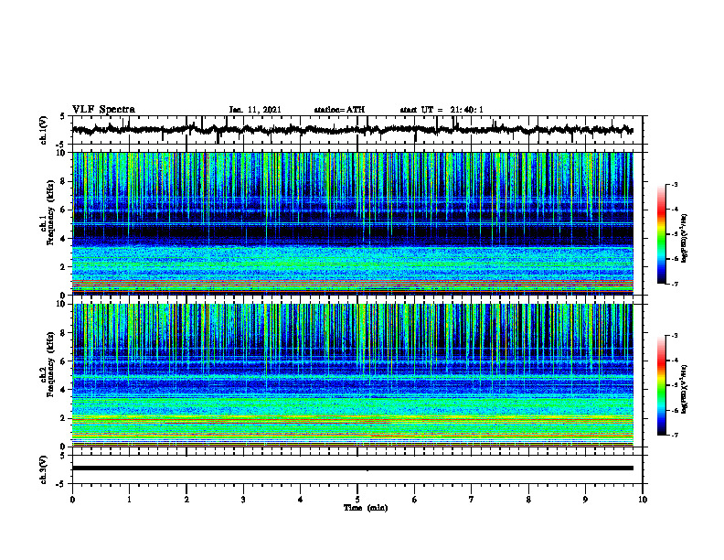Click the "-5" voltage tick of ch.1(V) panel
The image size is (724, 560).
(x=60, y=145)
